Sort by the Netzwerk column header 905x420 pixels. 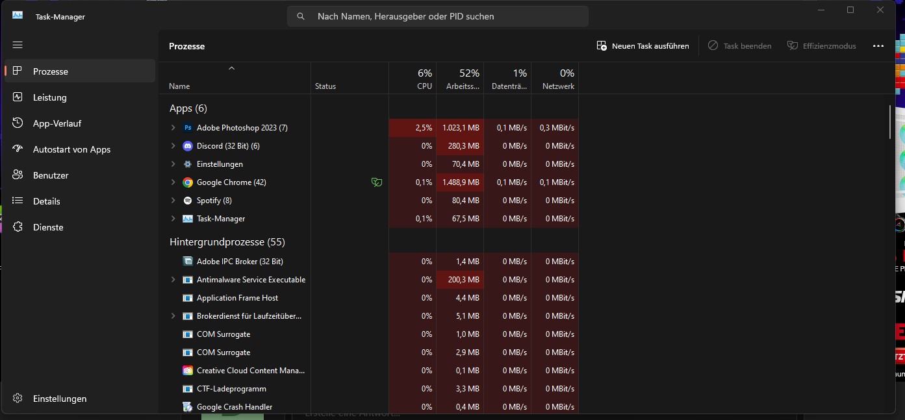(x=555, y=79)
